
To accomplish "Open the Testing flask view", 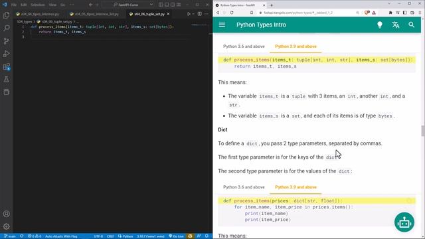I will pyautogui.click(x=6, y=79).
